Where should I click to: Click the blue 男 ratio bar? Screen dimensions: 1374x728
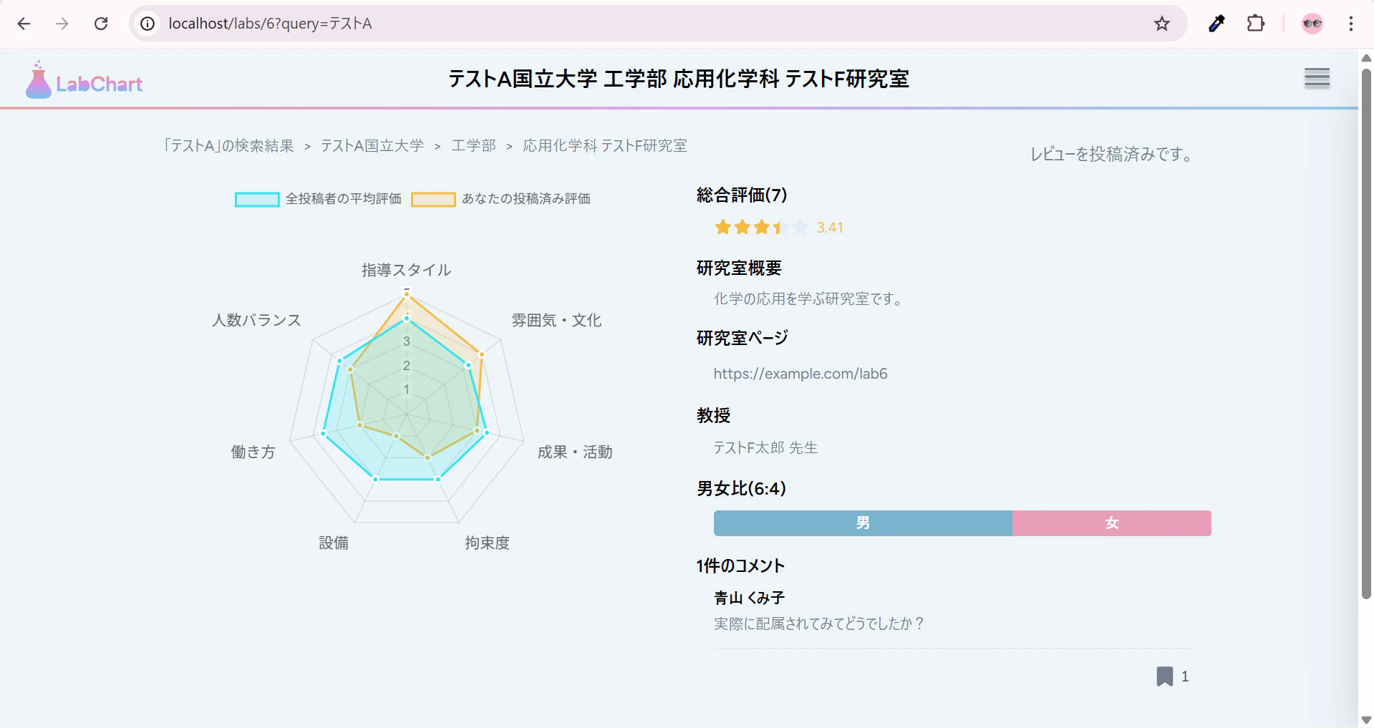pos(862,523)
